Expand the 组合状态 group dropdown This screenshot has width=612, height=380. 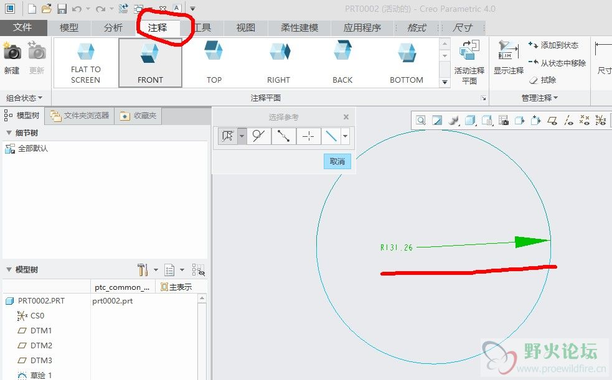click(x=24, y=98)
